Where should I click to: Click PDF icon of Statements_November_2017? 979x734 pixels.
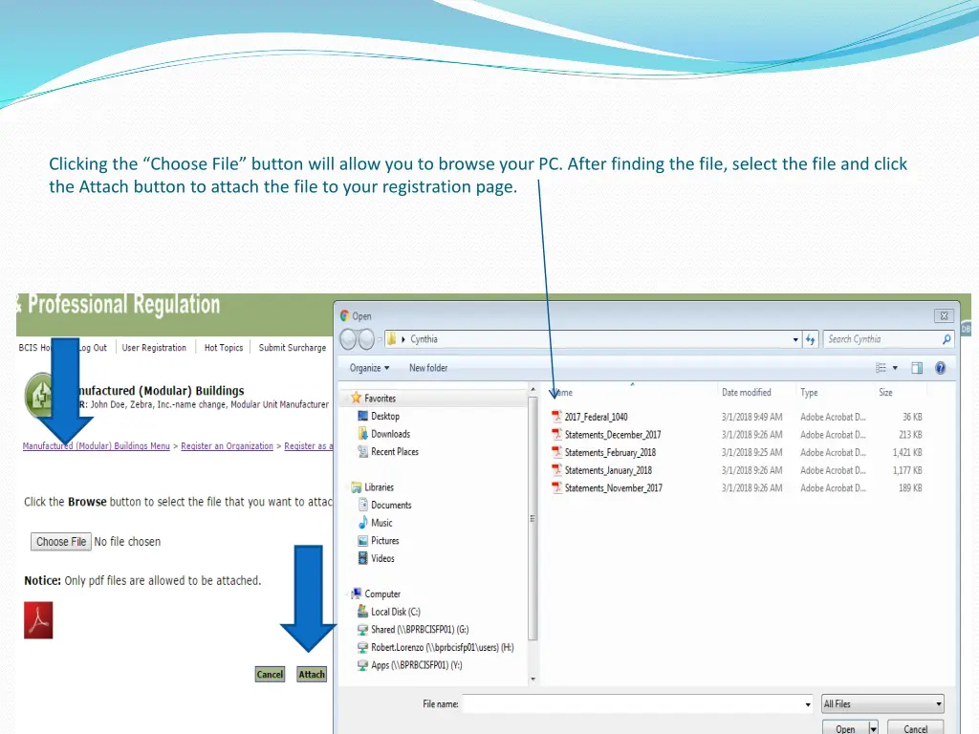pyautogui.click(x=556, y=487)
